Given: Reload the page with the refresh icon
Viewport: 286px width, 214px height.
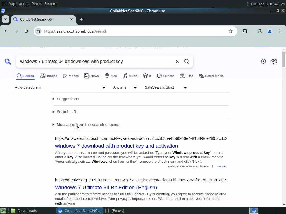Looking at the screenshot, I should click(x=26, y=31).
